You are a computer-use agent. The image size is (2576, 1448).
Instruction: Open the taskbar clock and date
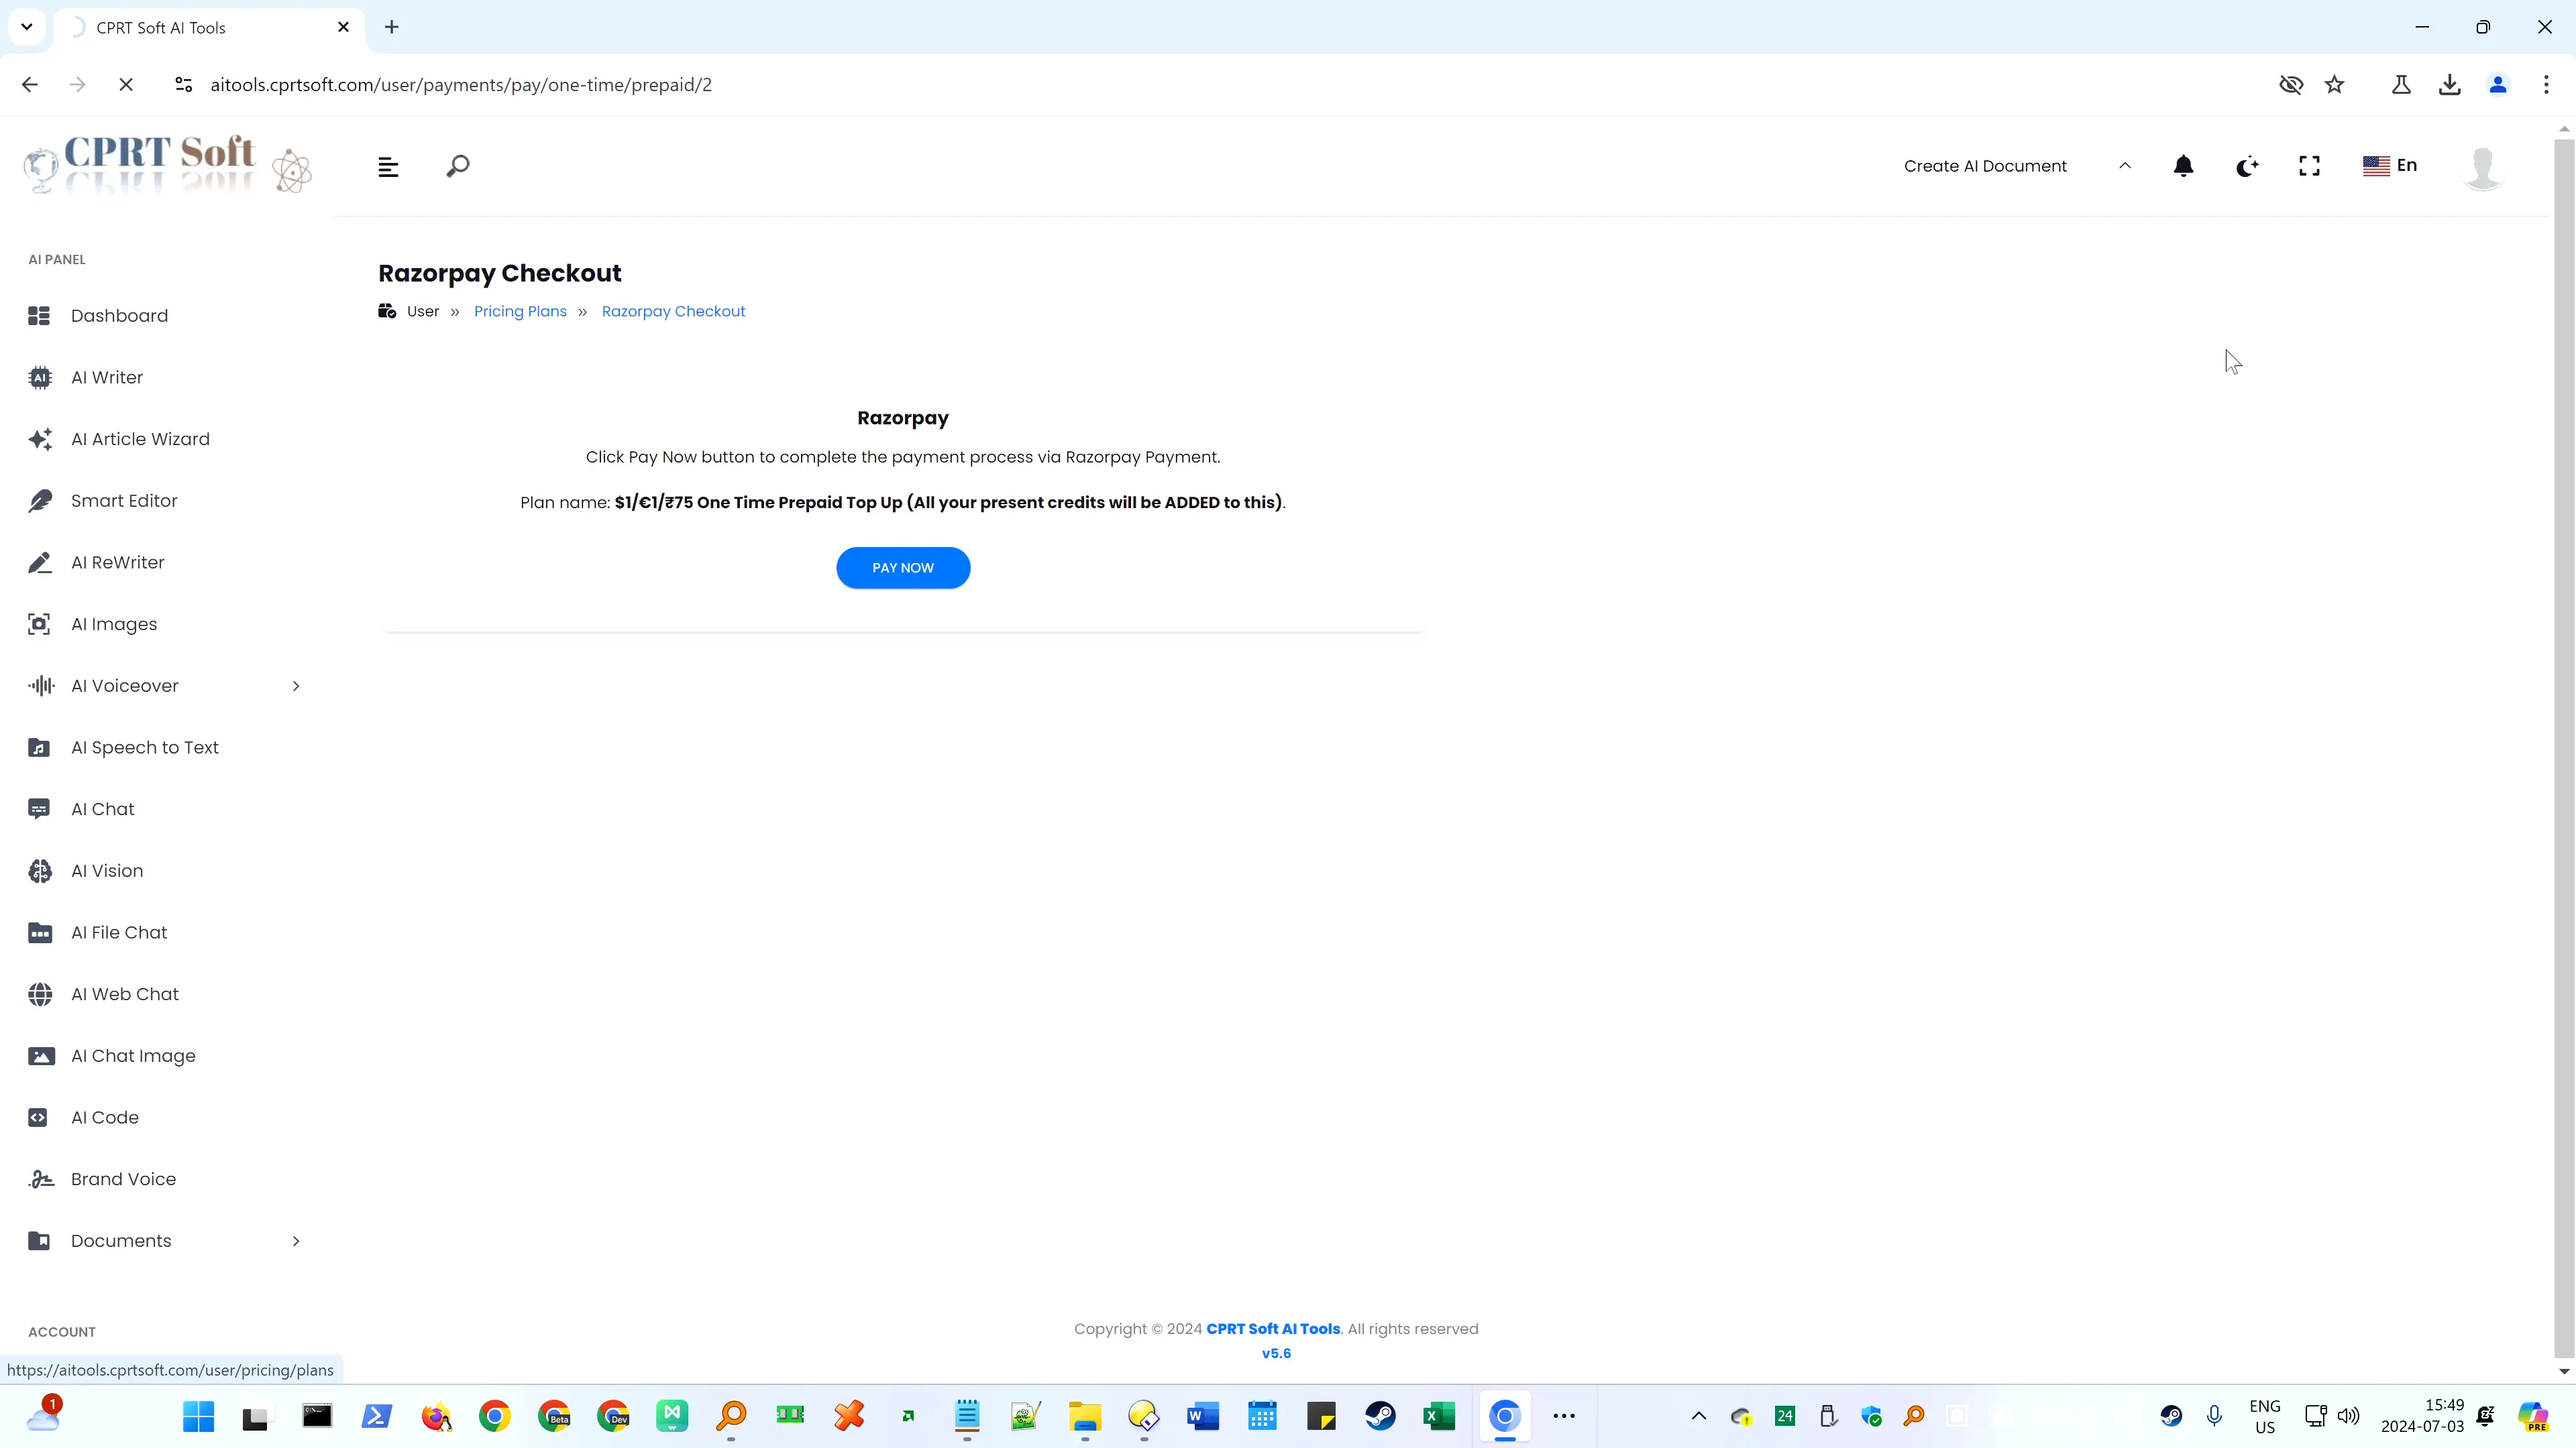click(2422, 1416)
